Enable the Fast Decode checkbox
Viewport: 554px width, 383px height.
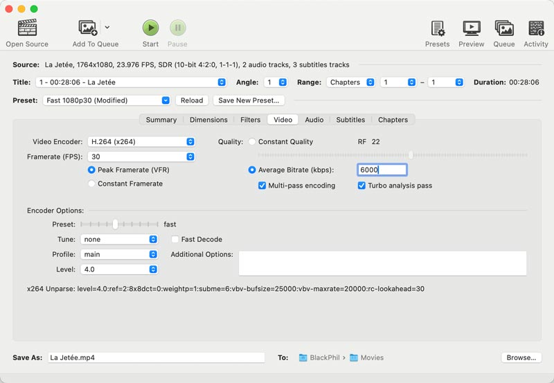click(175, 240)
